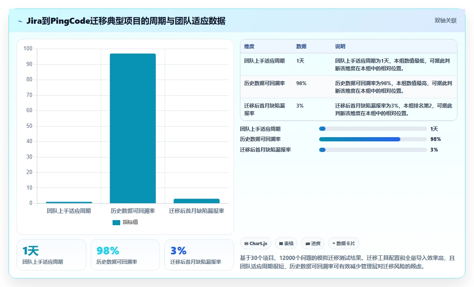The width and height of the screenshot is (474, 287).
Task: Open the 1天 data card
Action: click(x=51, y=255)
